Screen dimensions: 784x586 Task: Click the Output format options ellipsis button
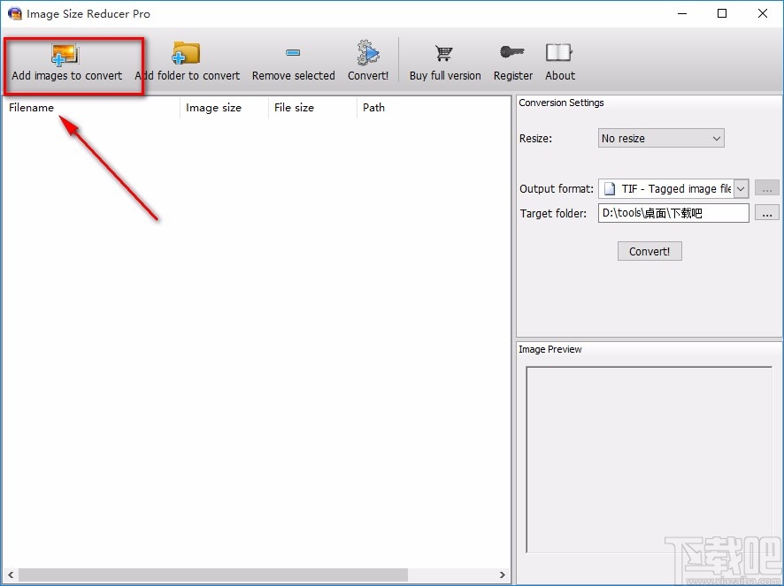(767, 188)
